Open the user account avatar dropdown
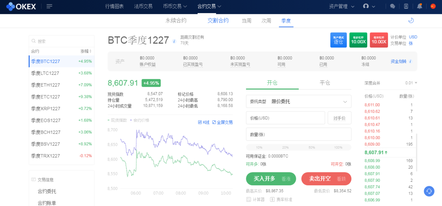Image resolution: width=442 pixels, height=206 pixels. pos(369,6)
